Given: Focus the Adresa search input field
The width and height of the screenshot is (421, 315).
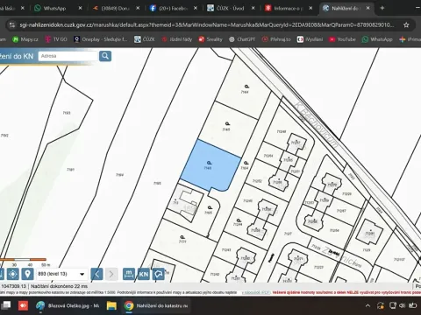Looking at the screenshot, I should [x=68, y=56].
